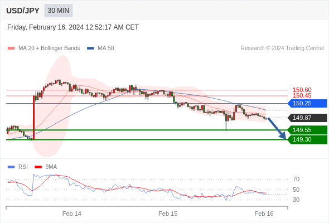329x223 pixels.
Task: Click the RSI 50 level label
Action: (x=296, y=190)
